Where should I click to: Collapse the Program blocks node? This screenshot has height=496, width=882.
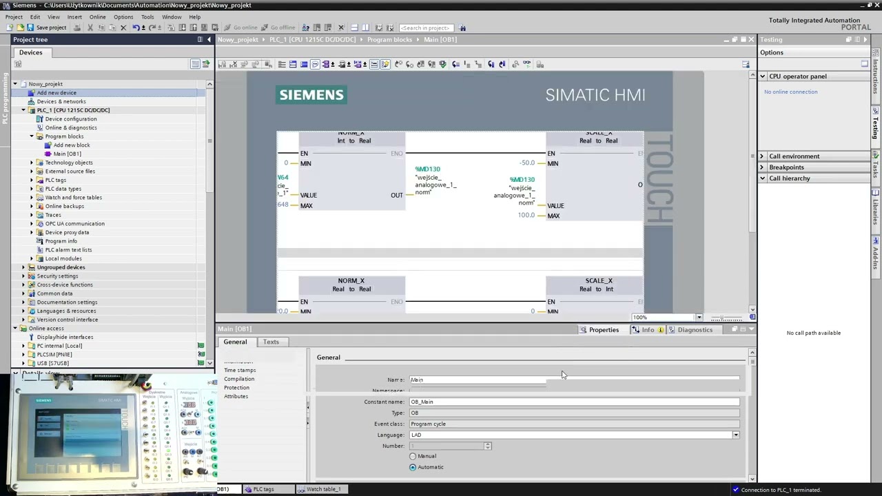(x=31, y=136)
